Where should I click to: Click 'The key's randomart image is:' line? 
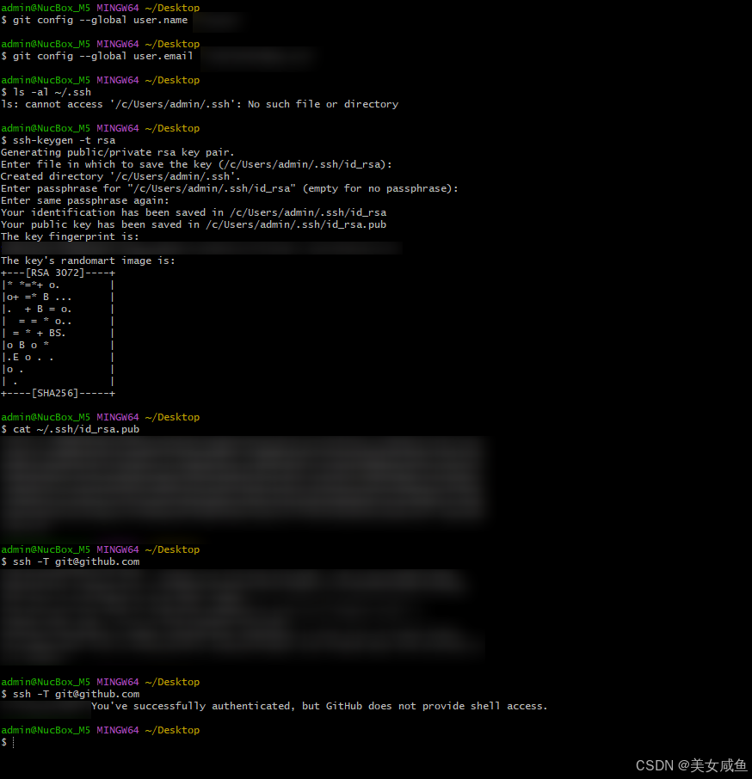[88, 261]
